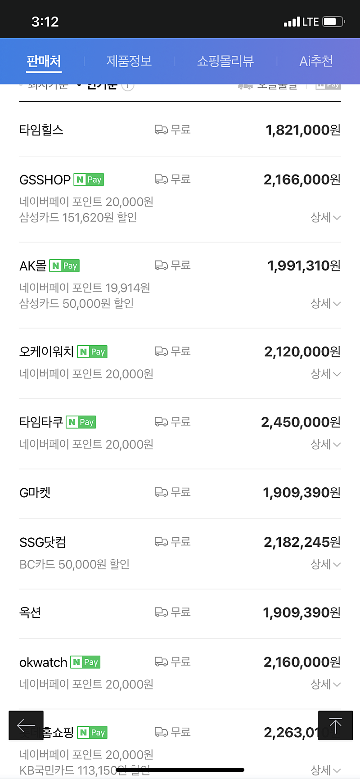
Task: Tap the N Pay badge next to GSSHOP
Action: (89, 180)
